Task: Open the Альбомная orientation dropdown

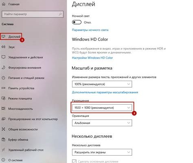Action: click(102, 123)
